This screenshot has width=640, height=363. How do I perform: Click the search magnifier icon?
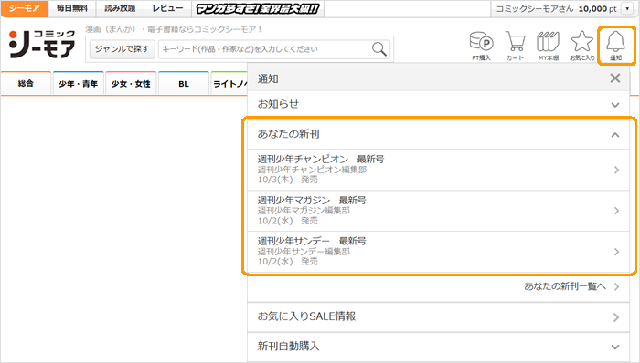[379, 49]
